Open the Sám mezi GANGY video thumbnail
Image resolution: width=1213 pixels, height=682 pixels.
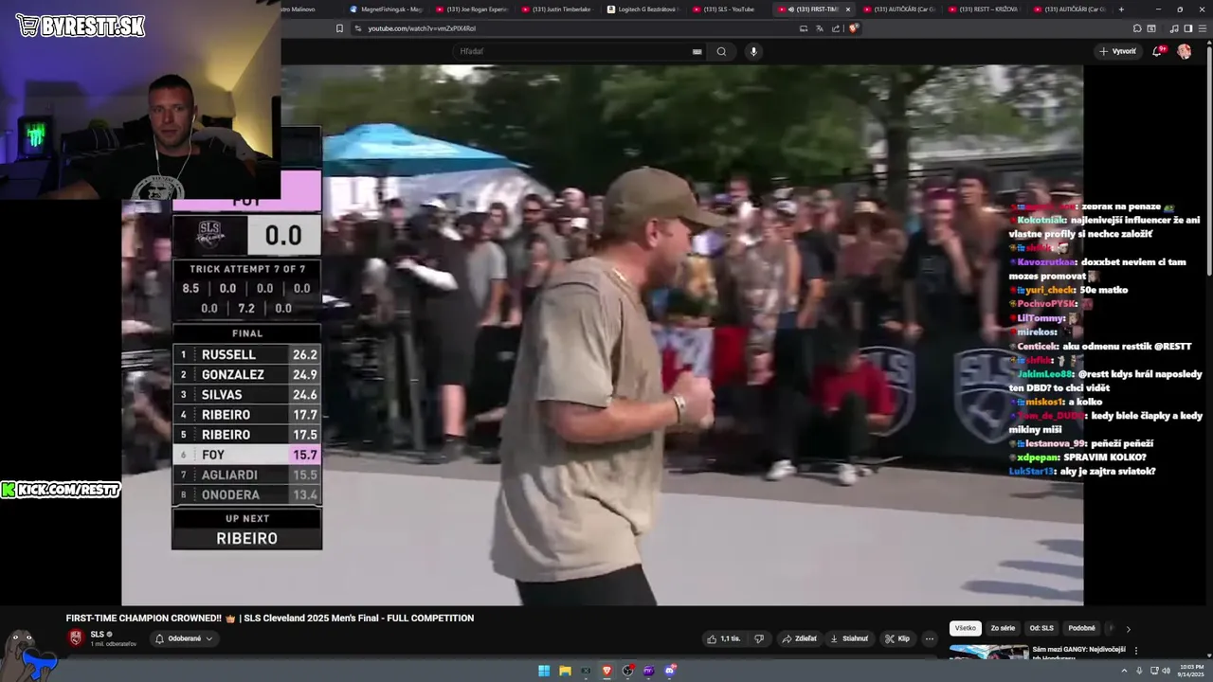(x=988, y=652)
